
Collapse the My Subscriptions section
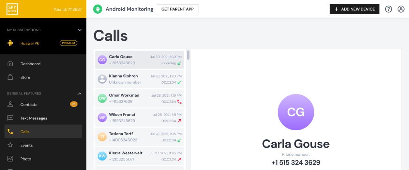[80, 30]
